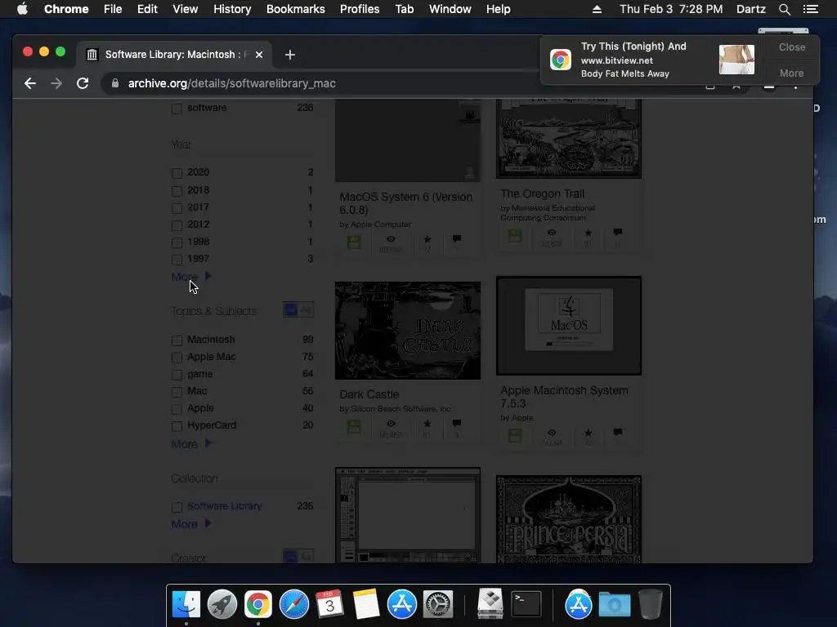Open the Prince of Persia thumbnail

tap(569, 518)
